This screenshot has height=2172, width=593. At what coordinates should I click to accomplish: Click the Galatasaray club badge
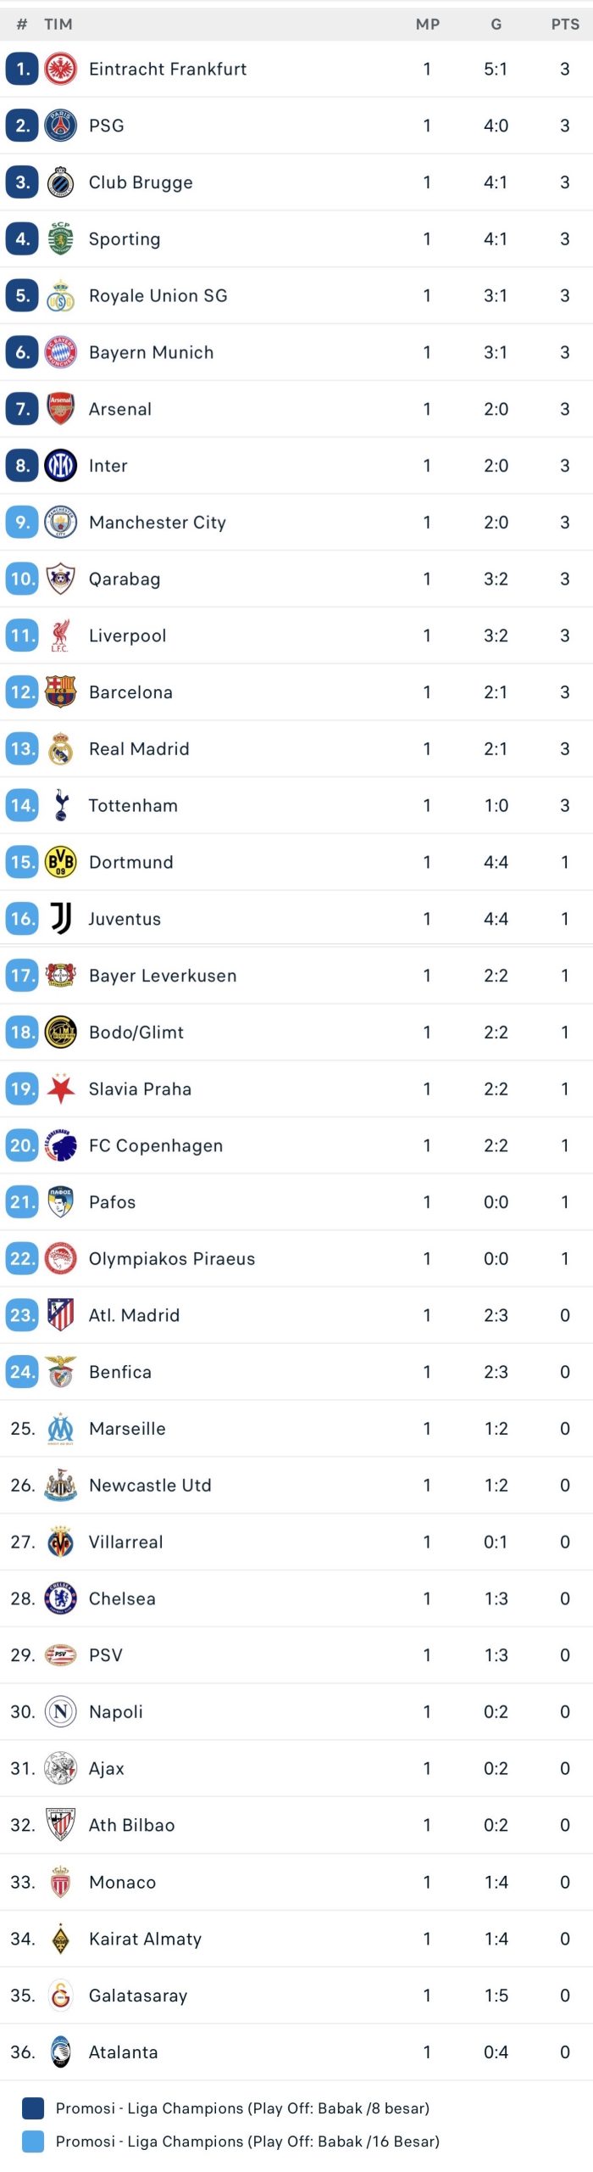point(60,1995)
